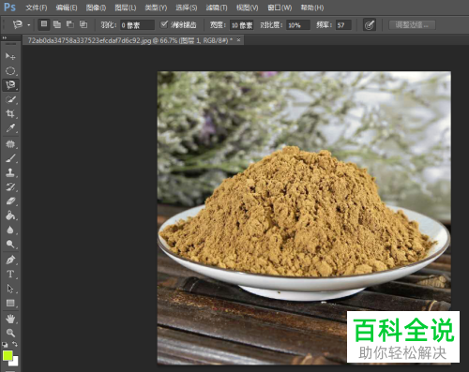The height and width of the screenshot is (372, 469).
Task: Close the open jpg document tab
Action: (239, 40)
